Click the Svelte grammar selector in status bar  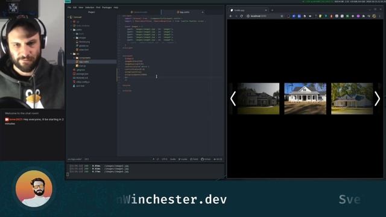click(x=173, y=159)
